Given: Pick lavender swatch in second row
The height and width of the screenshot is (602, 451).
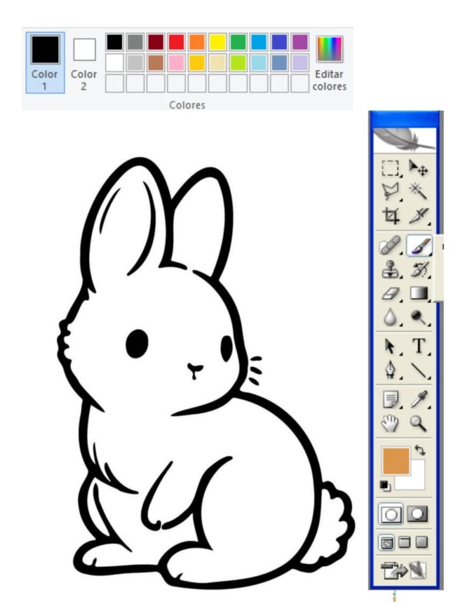Looking at the screenshot, I should click(x=300, y=62).
